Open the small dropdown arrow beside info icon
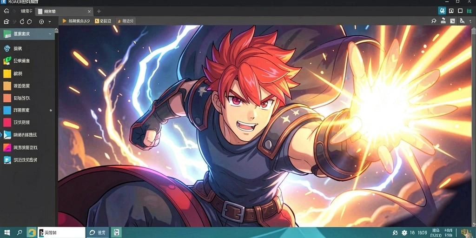This screenshot has height=238, width=476. (49, 22)
